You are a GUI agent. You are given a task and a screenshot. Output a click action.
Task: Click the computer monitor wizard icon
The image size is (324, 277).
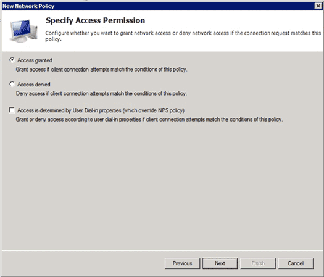23,31
